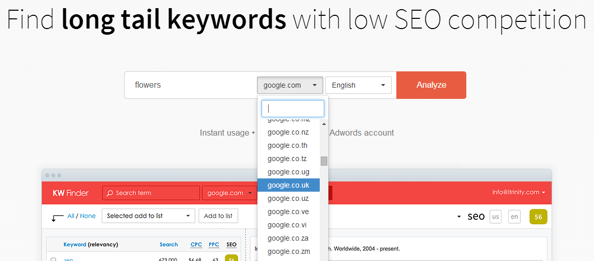594x261 pixels.
Task: Click the None selection link
Action: [87, 216]
